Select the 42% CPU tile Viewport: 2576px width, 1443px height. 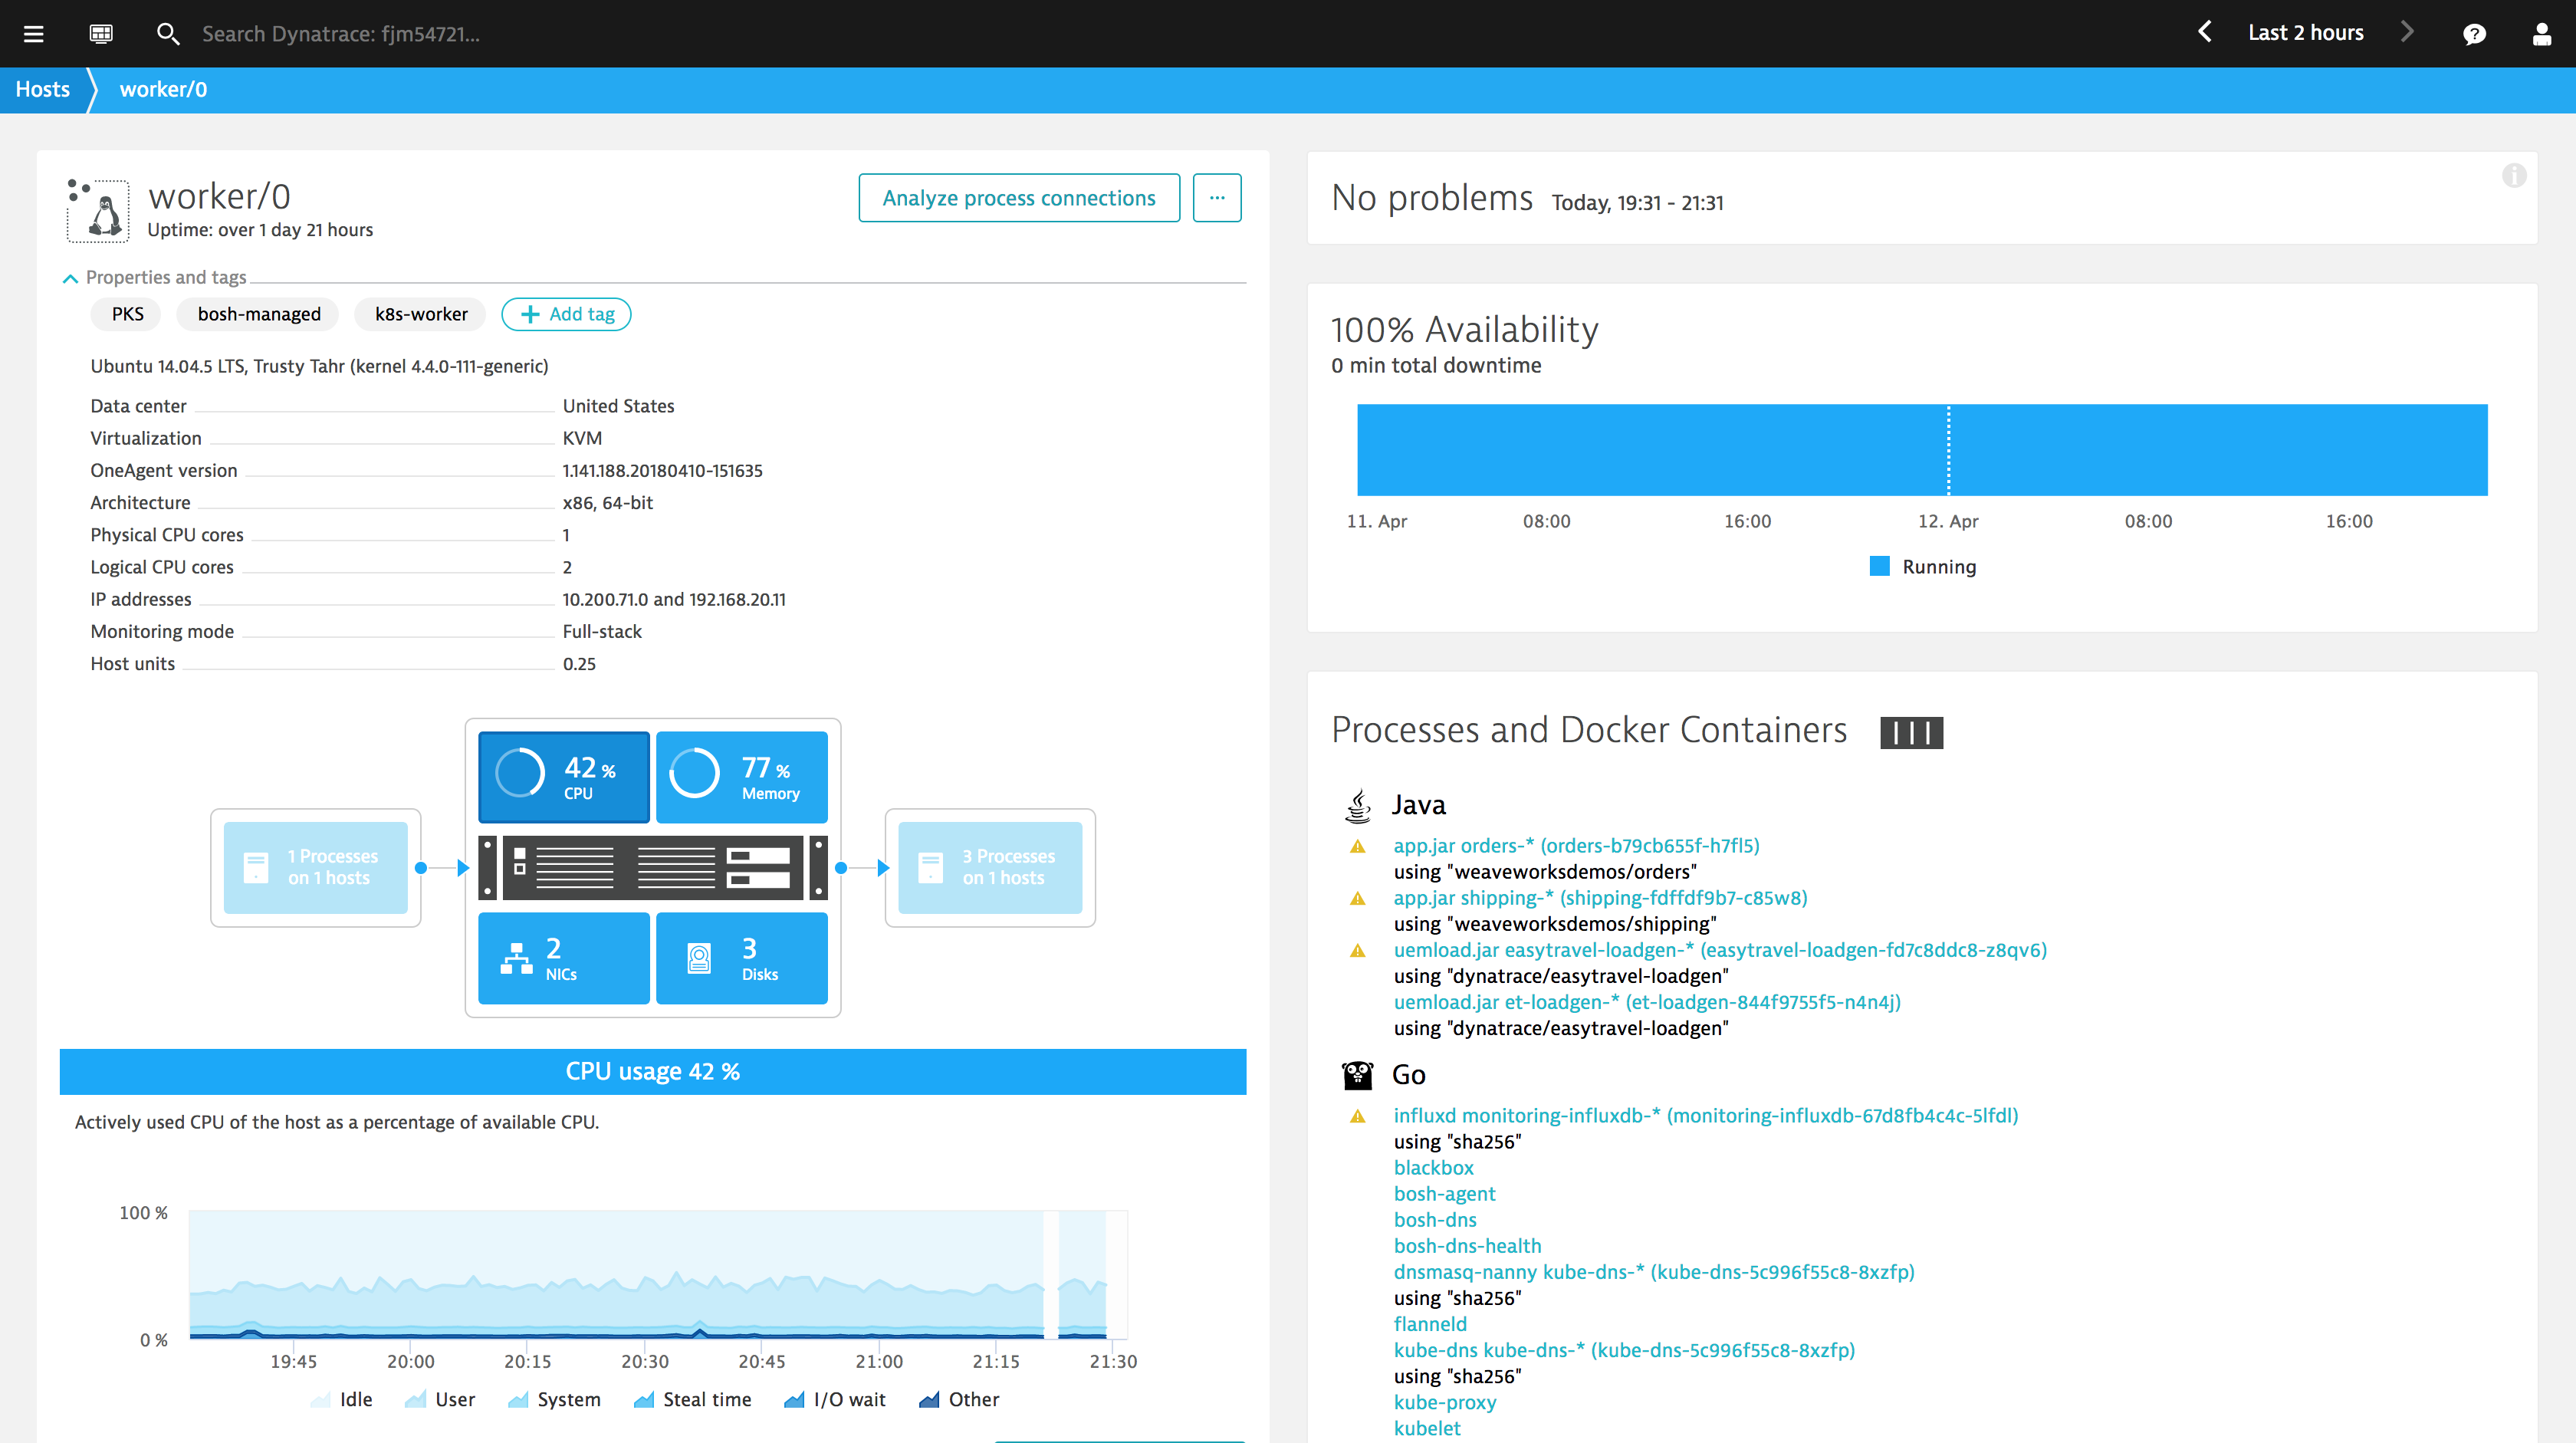point(564,777)
